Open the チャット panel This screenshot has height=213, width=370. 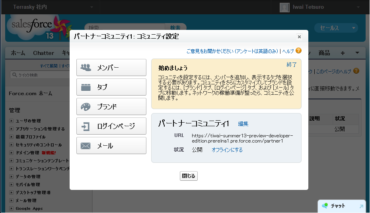point(342,206)
